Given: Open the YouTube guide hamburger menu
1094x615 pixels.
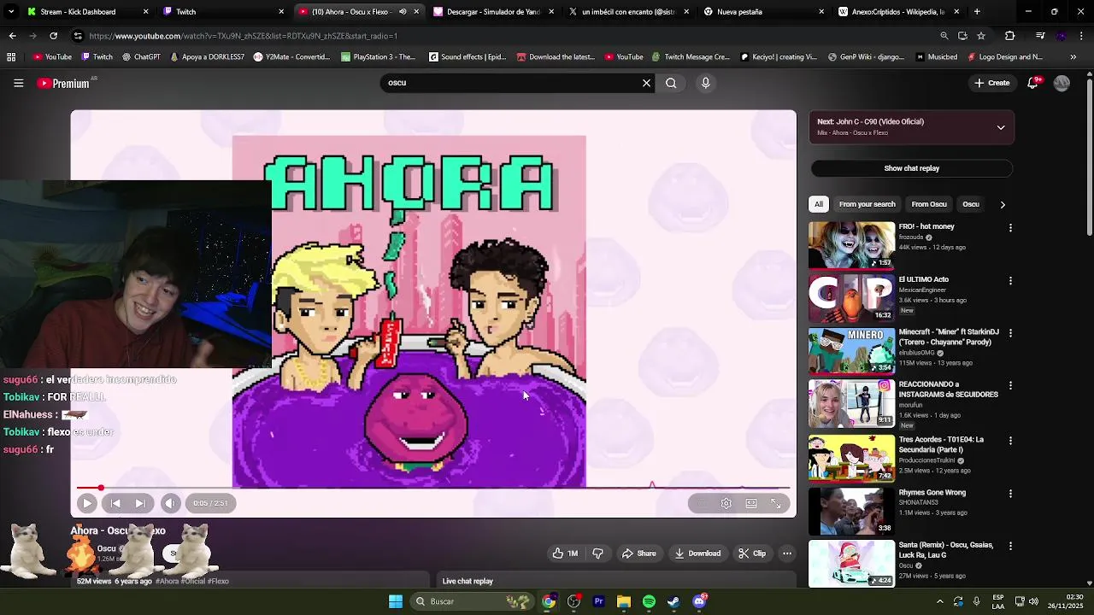Looking at the screenshot, I should (x=18, y=83).
